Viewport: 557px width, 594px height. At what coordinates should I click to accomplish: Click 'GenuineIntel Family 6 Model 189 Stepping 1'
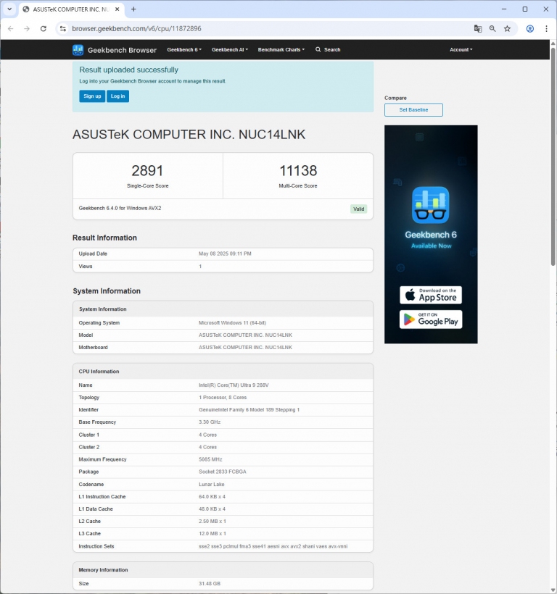click(249, 410)
